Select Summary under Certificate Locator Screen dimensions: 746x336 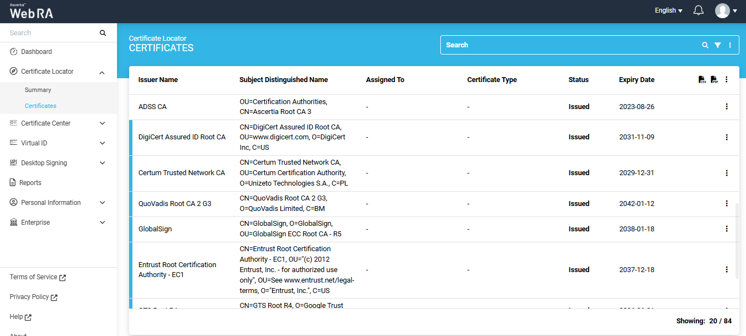pos(38,90)
